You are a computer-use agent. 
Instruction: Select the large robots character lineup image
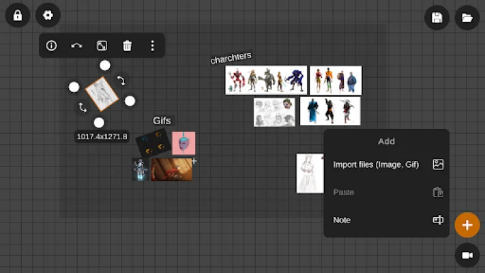266,80
